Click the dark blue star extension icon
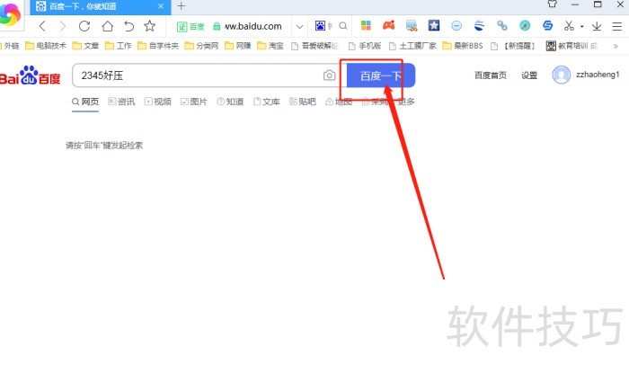This screenshot has width=629, height=373. 434,26
